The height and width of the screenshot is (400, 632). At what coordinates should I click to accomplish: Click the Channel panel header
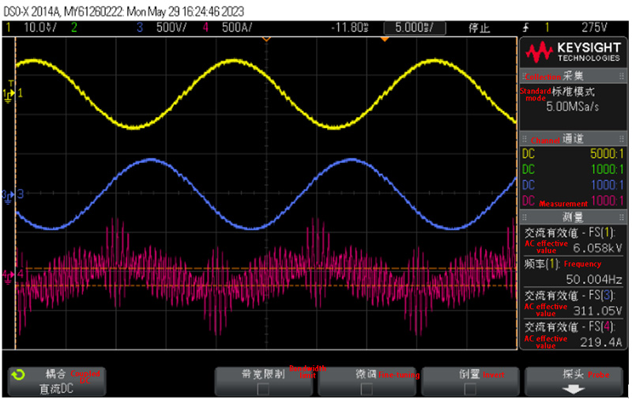click(x=574, y=139)
